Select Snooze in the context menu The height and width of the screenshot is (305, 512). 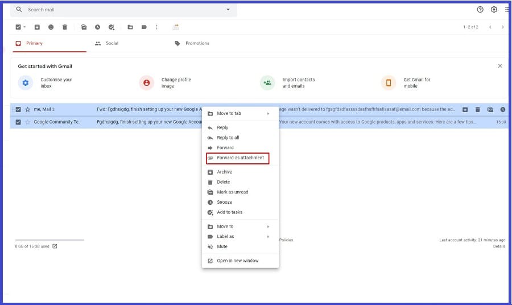click(x=240, y=202)
